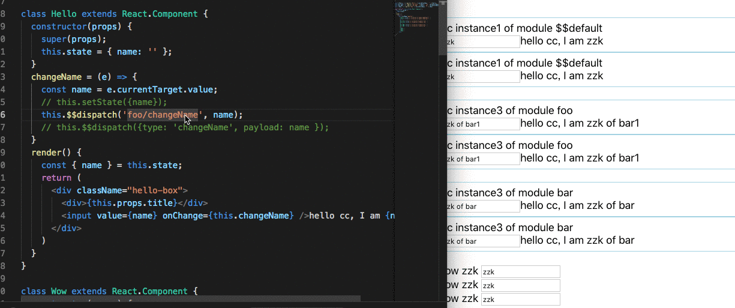Click '{this.props.title}' in the code
The image size is (735, 308).
pyautogui.click(x=132, y=203)
